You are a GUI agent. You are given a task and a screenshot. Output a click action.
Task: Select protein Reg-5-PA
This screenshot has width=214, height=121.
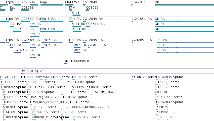tap(52, 42)
